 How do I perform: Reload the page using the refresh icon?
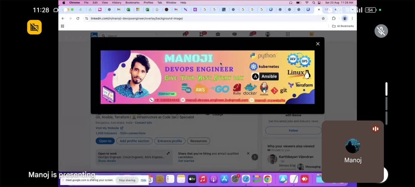(x=78, y=18)
